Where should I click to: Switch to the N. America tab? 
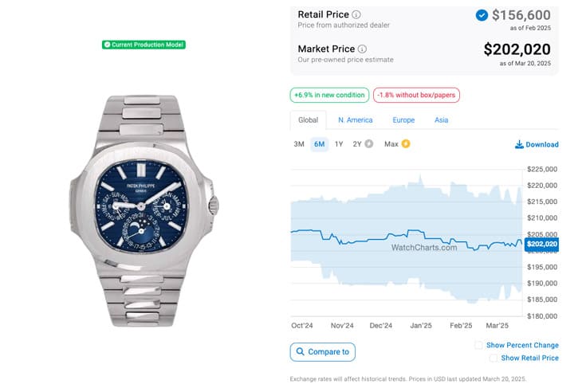pos(356,120)
